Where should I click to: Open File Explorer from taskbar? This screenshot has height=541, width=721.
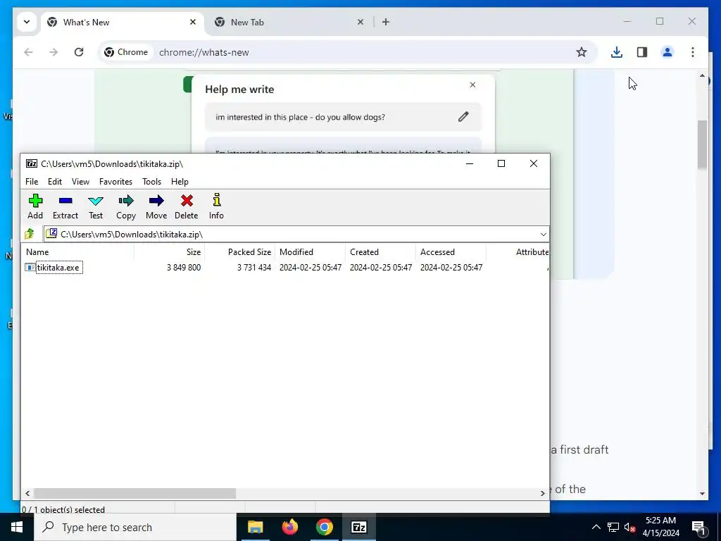255,527
